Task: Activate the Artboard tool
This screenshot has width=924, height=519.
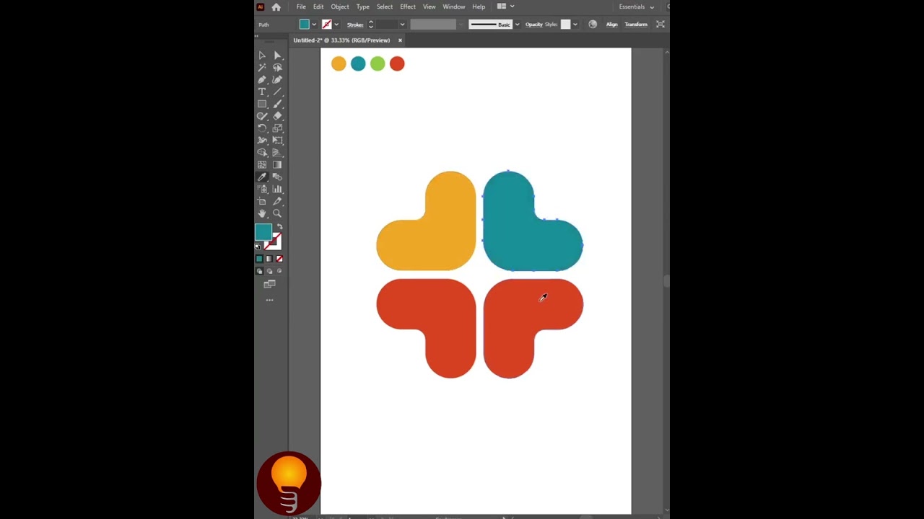Action: coord(262,202)
